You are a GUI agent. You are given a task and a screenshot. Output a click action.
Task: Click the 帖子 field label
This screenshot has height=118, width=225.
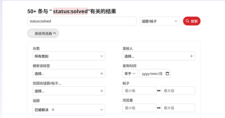tap(126, 83)
